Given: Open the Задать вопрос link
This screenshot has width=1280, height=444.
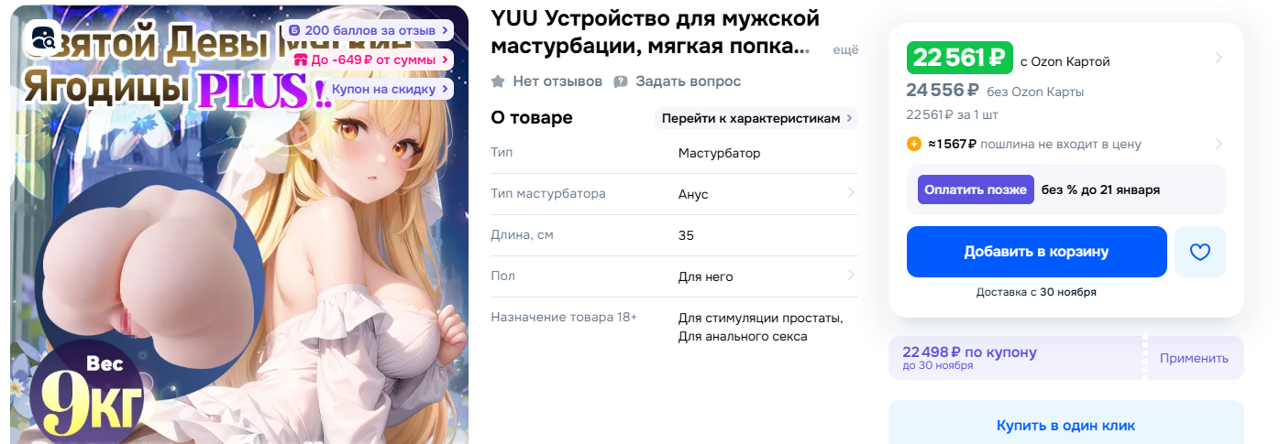Looking at the screenshot, I should [x=688, y=81].
